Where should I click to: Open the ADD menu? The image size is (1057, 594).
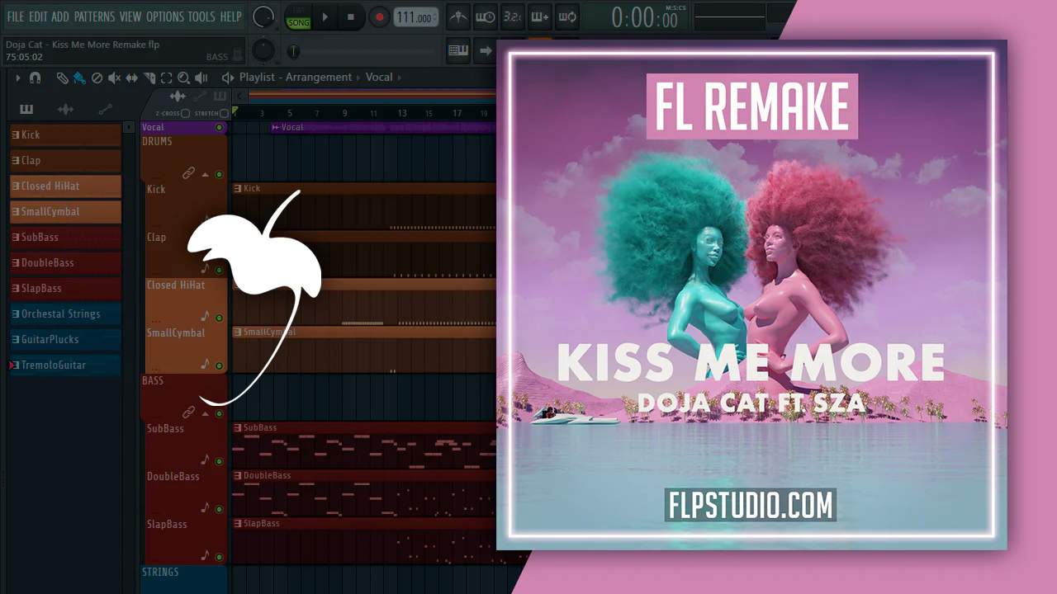tap(60, 16)
